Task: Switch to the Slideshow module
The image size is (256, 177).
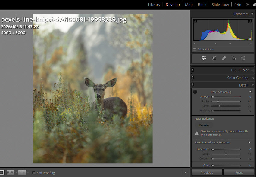Action: tap(220, 5)
